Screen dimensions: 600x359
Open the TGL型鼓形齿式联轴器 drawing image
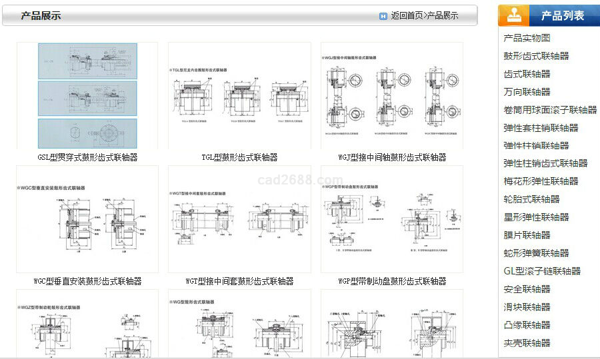(239, 96)
